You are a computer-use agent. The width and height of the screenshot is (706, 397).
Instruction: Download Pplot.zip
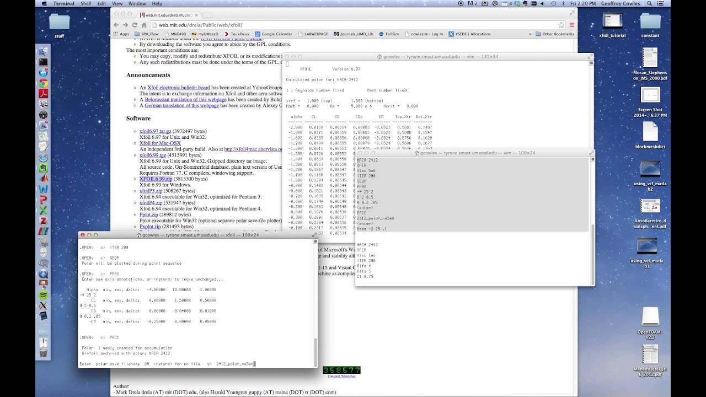tap(148, 215)
